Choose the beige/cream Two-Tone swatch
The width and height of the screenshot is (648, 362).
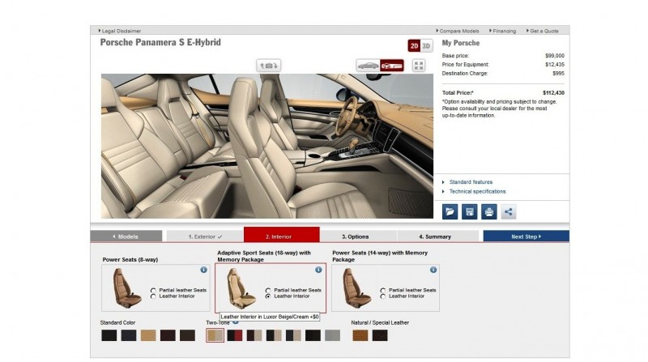tap(215, 335)
